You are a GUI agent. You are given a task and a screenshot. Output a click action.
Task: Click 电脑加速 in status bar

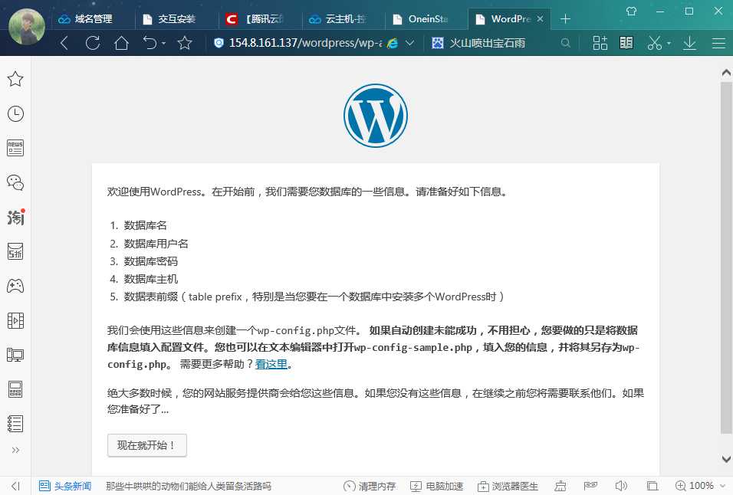pos(436,486)
